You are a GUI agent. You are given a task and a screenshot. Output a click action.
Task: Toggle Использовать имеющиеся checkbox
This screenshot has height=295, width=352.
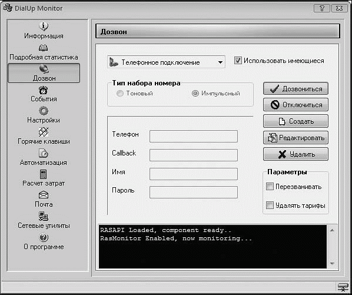[238, 61]
